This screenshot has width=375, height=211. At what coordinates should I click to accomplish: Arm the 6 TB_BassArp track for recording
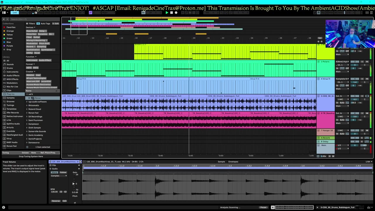pos(367,113)
